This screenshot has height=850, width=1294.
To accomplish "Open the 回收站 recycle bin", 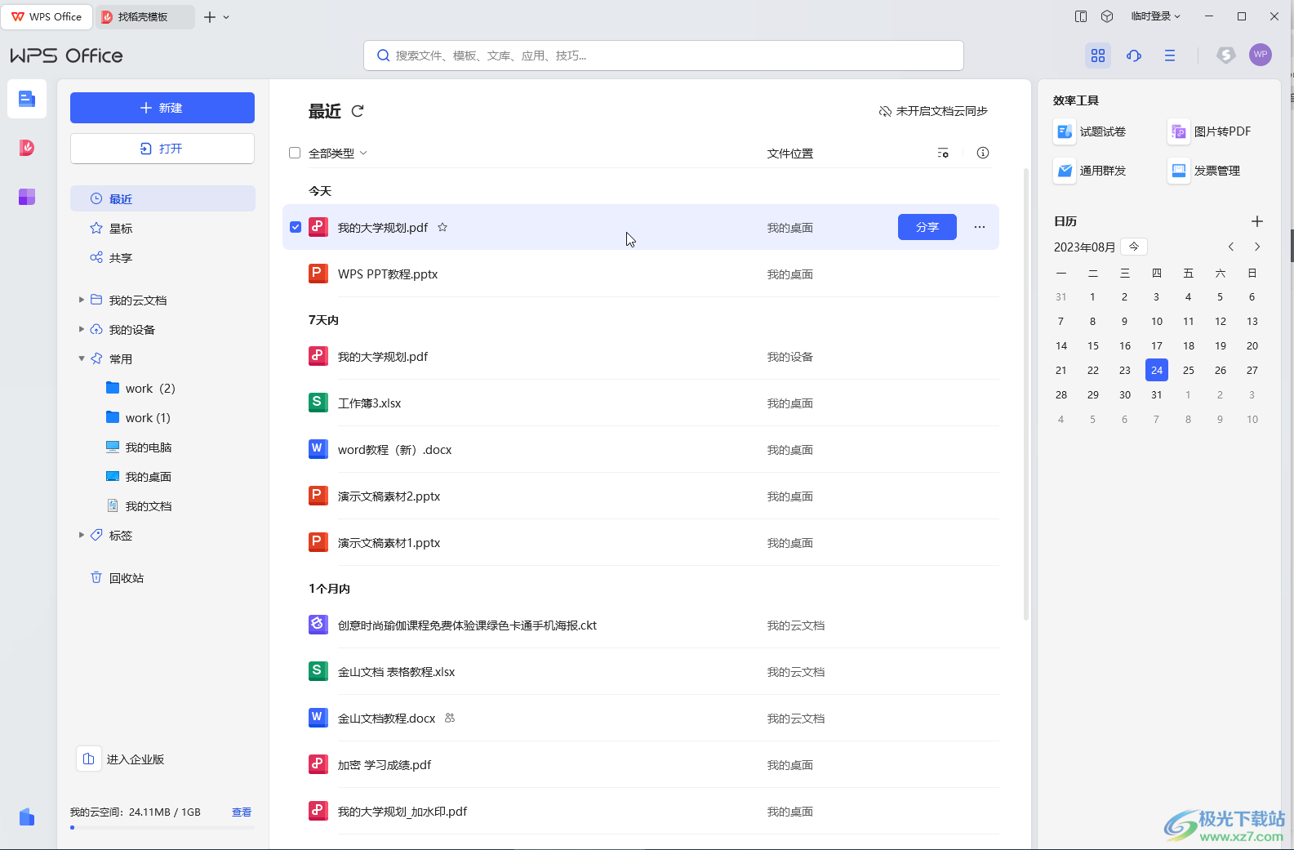I will click(117, 578).
